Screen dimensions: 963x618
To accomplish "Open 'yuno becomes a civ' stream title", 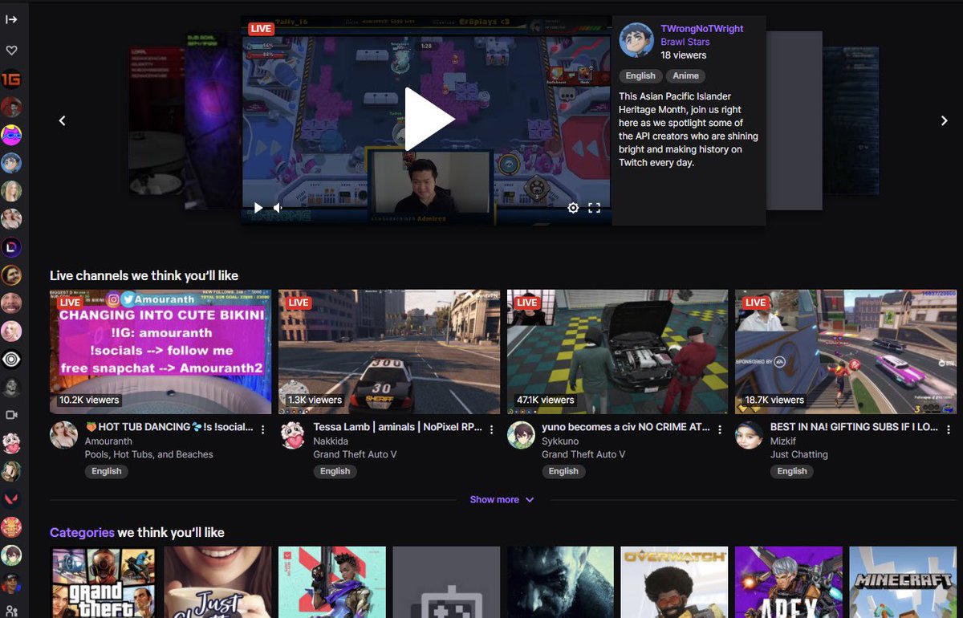I will (626, 428).
